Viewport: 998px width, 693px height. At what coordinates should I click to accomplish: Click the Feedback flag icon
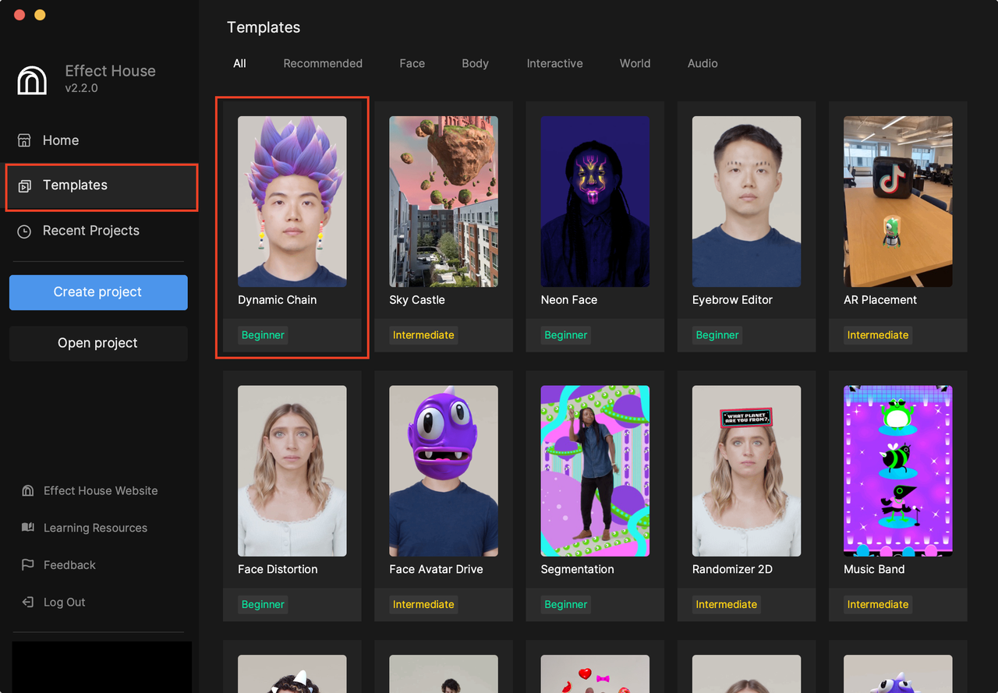coord(28,565)
